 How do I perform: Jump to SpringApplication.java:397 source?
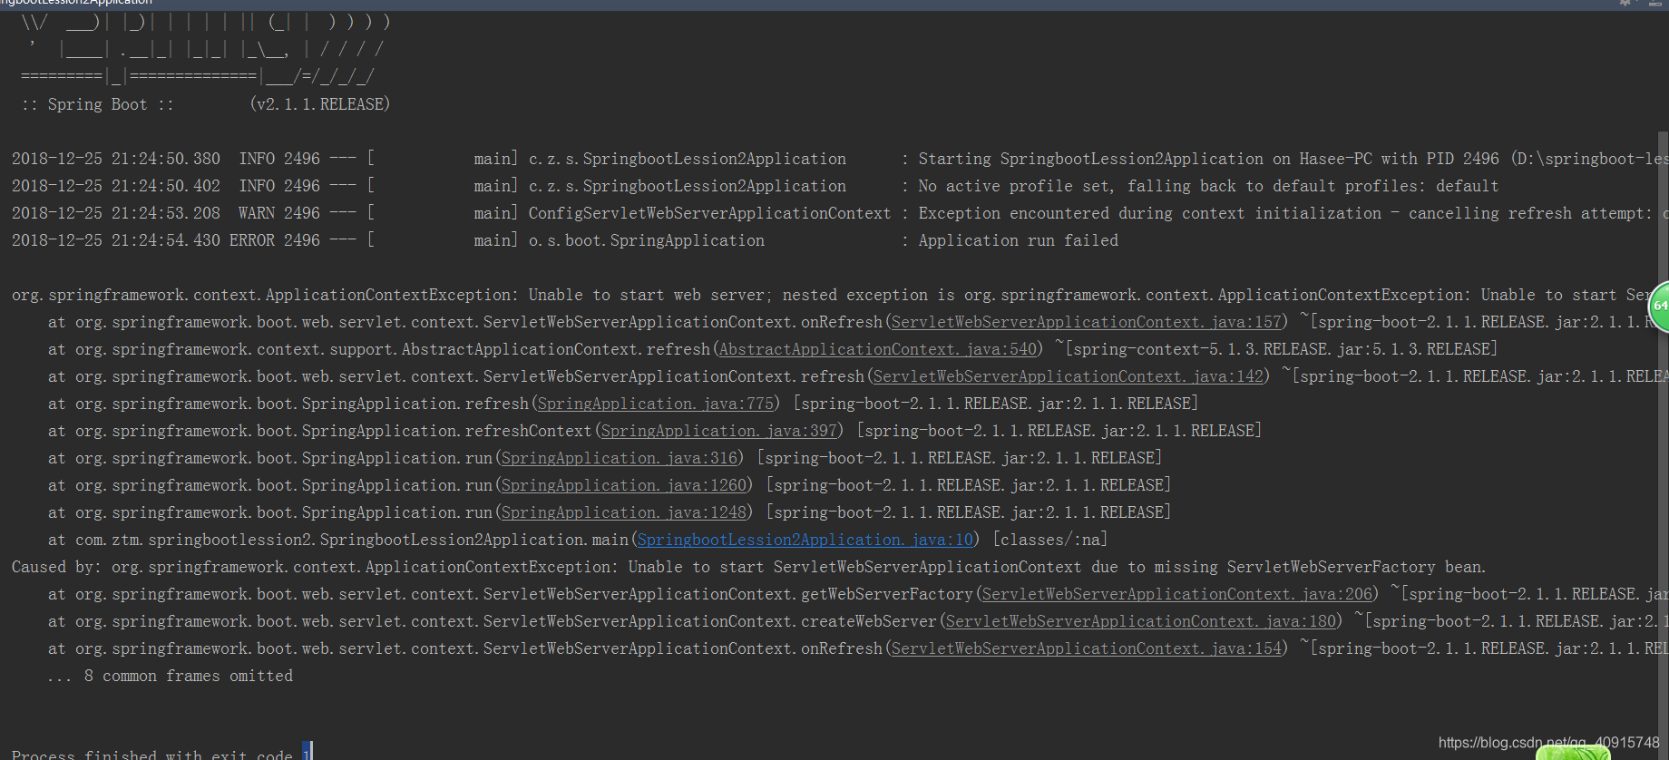pyautogui.click(x=718, y=431)
